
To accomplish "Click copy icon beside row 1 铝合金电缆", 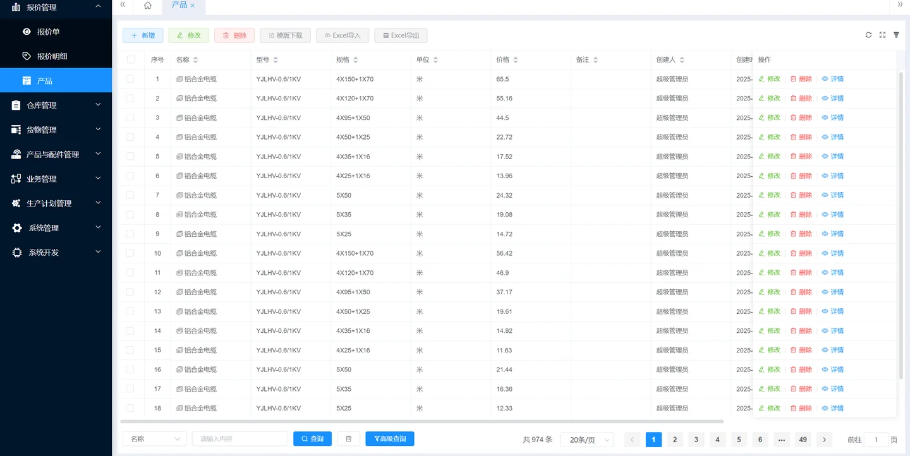I will [x=179, y=80].
